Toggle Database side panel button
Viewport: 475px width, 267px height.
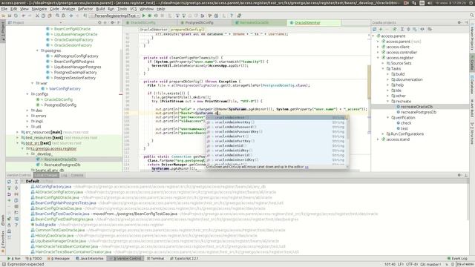[x=472, y=85]
